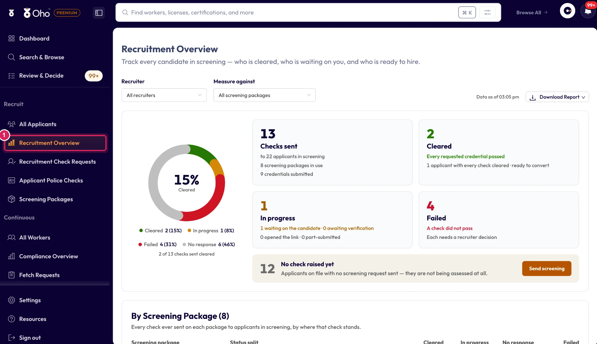
Task: Click the Cleared summary card
Action: tap(498, 152)
